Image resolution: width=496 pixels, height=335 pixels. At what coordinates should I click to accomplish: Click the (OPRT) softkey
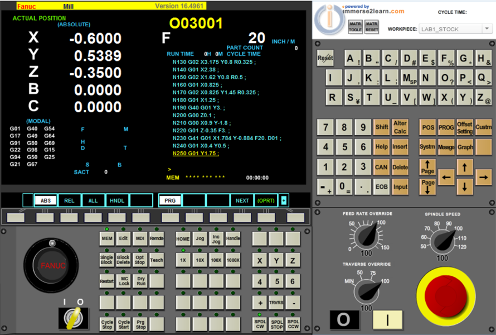click(x=266, y=200)
